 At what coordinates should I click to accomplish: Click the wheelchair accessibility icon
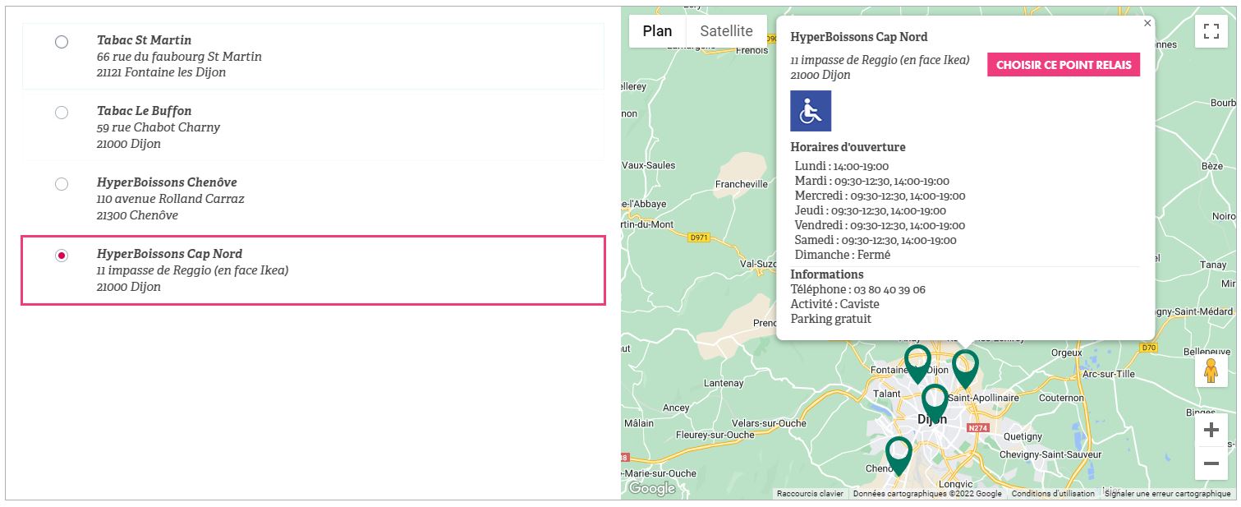point(810,111)
